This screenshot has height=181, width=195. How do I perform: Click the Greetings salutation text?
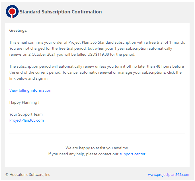coord(18,30)
